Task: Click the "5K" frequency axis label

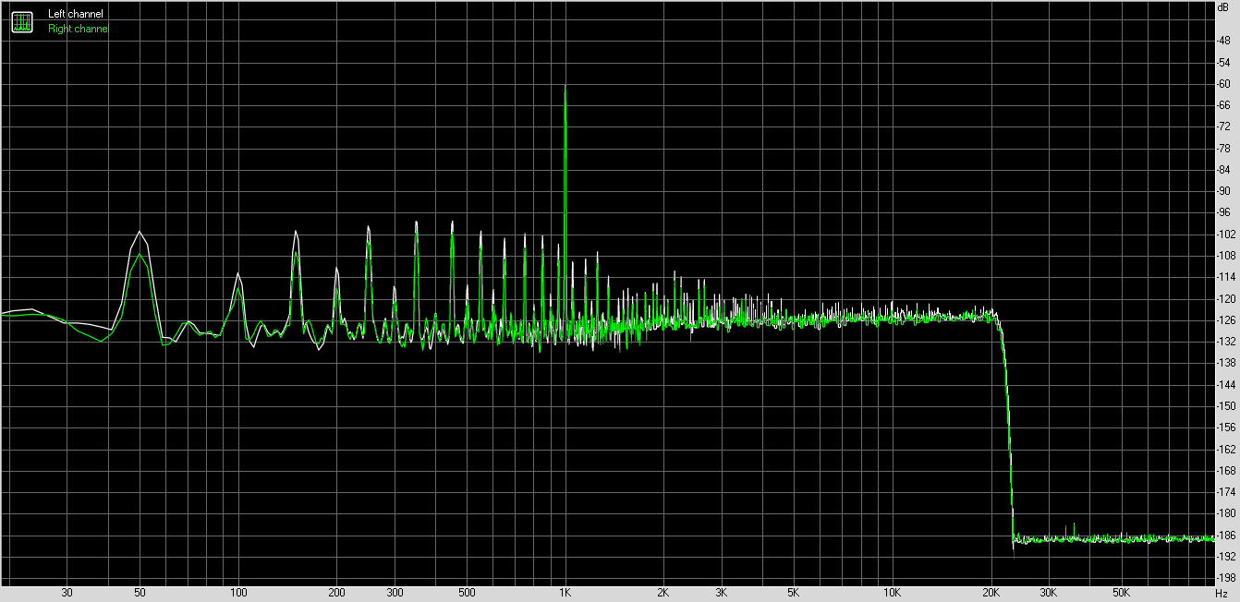Action: point(794,592)
